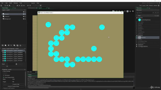Click the room editor play animation icon
161x90 pixels.
tap(130, 11)
